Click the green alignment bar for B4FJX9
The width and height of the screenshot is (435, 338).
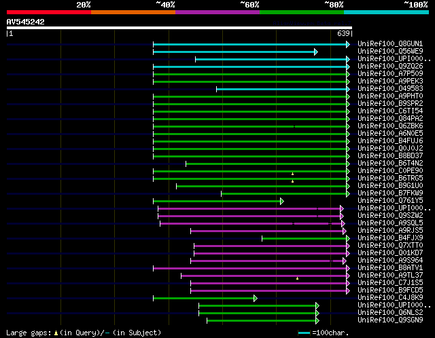pos(304,238)
